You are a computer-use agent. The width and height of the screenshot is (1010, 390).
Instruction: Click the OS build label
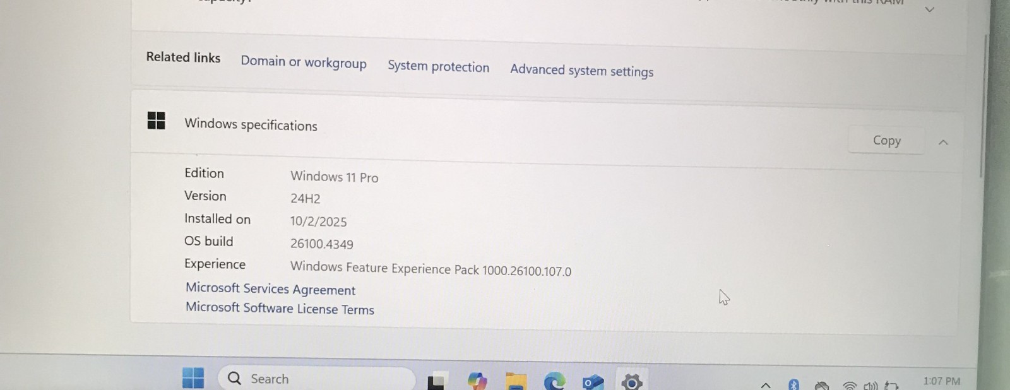tap(208, 241)
